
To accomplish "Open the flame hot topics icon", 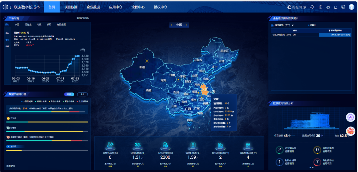I will point(328,7).
